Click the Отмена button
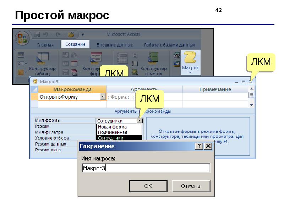 click(x=191, y=186)
